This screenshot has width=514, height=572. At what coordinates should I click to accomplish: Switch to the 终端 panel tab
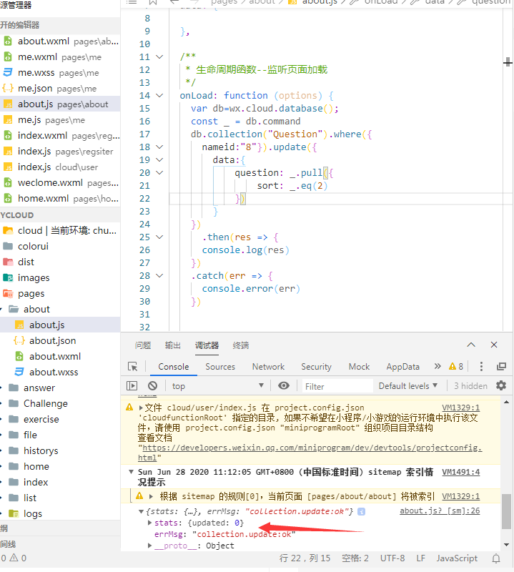241,345
